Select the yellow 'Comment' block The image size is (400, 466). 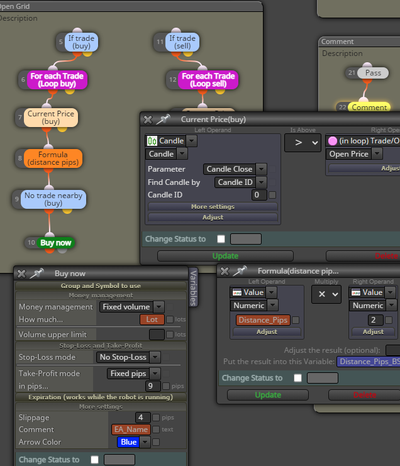point(369,108)
